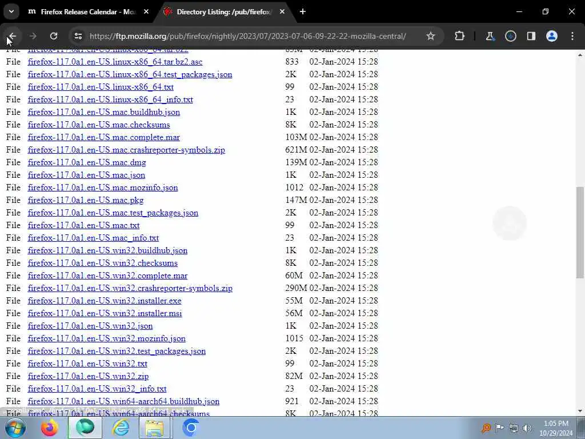
Task: Click the page vertical scrollbar thumb
Action: click(580, 232)
